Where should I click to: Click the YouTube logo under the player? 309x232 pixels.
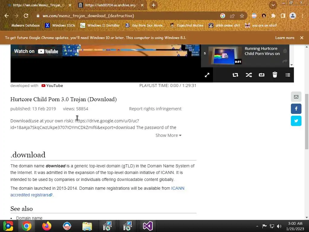click(x=52, y=85)
